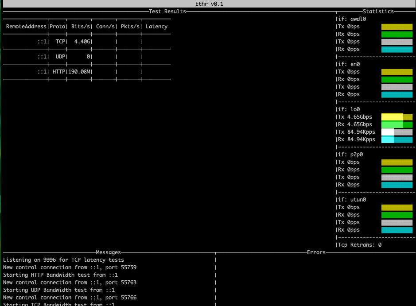Click the yellow Tx bps bar for utun0
The width and height of the screenshot is (416, 306).
(x=397, y=207)
